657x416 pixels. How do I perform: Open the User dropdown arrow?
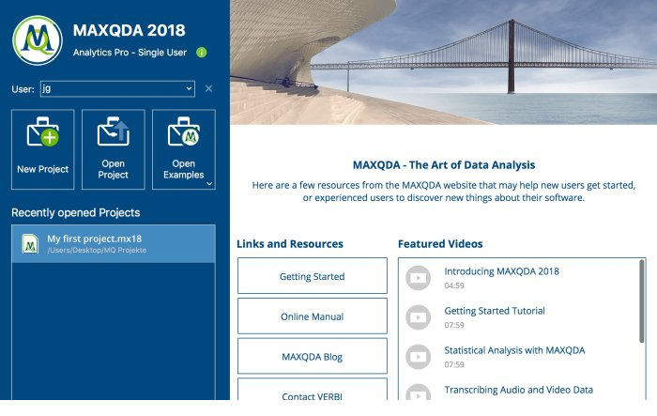(x=189, y=88)
